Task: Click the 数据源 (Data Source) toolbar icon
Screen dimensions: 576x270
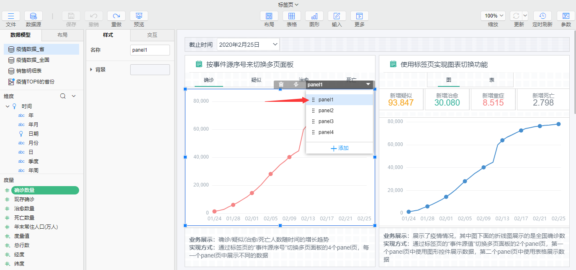Action: 33,16
